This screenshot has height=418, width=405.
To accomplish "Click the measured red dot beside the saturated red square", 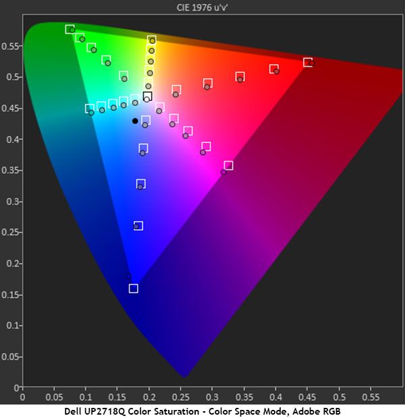I will [x=312, y=63].
